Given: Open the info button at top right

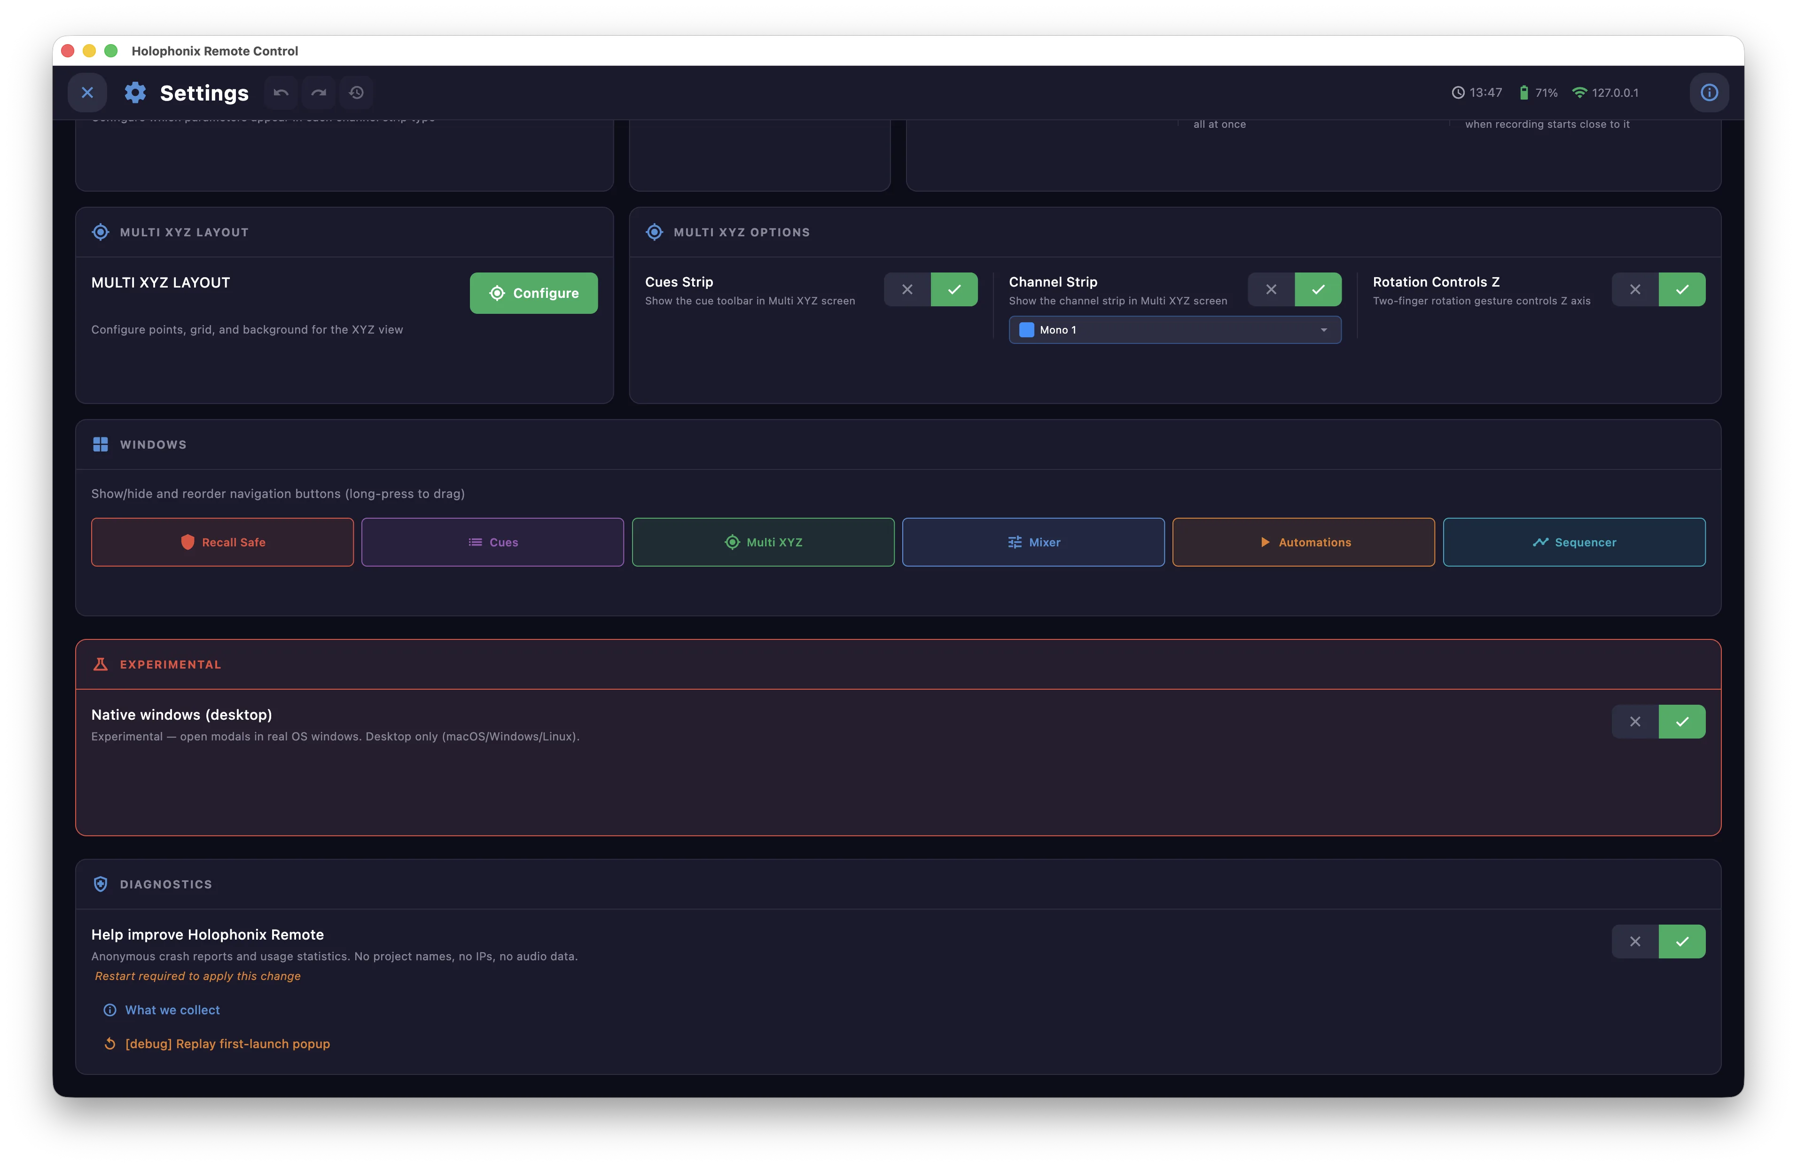Looking at the screenshot, I should [x=1710, y=92].
